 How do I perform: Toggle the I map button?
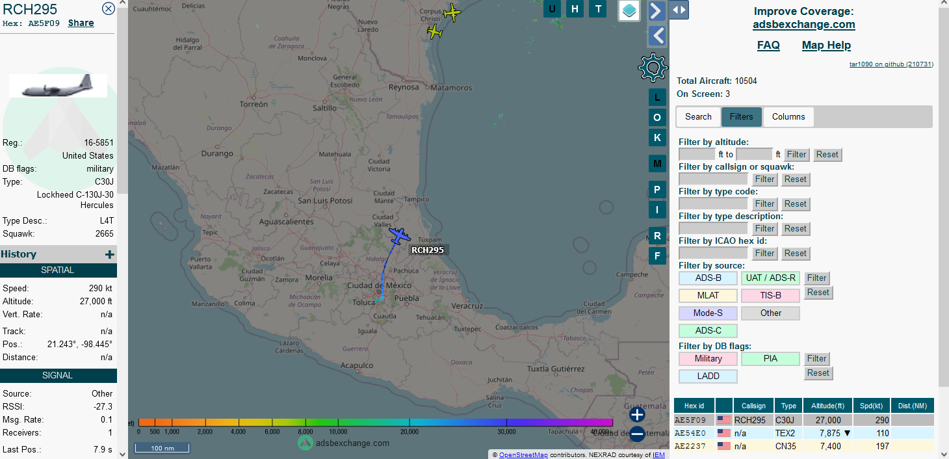point(657,210)
